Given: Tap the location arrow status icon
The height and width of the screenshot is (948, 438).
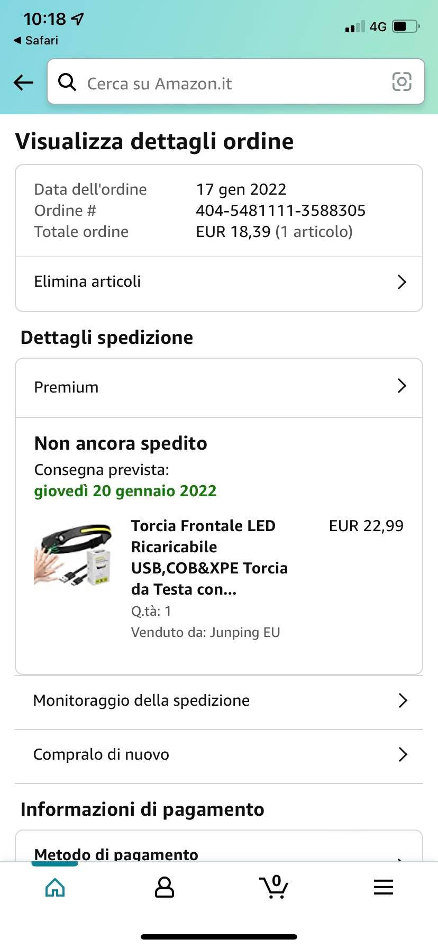Looking at the screenshot, I should point(78,20).
